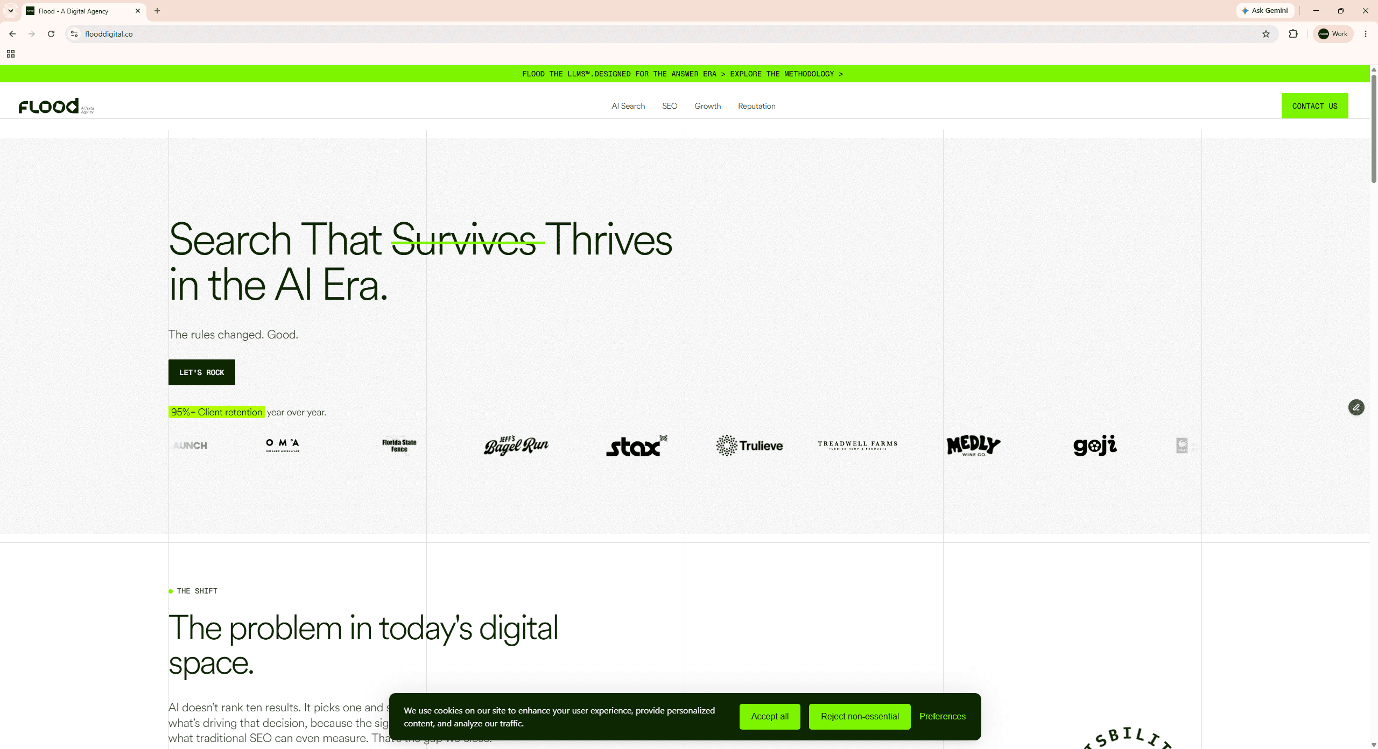Close the Flood - A Digital Agency tab

point(138,11)
